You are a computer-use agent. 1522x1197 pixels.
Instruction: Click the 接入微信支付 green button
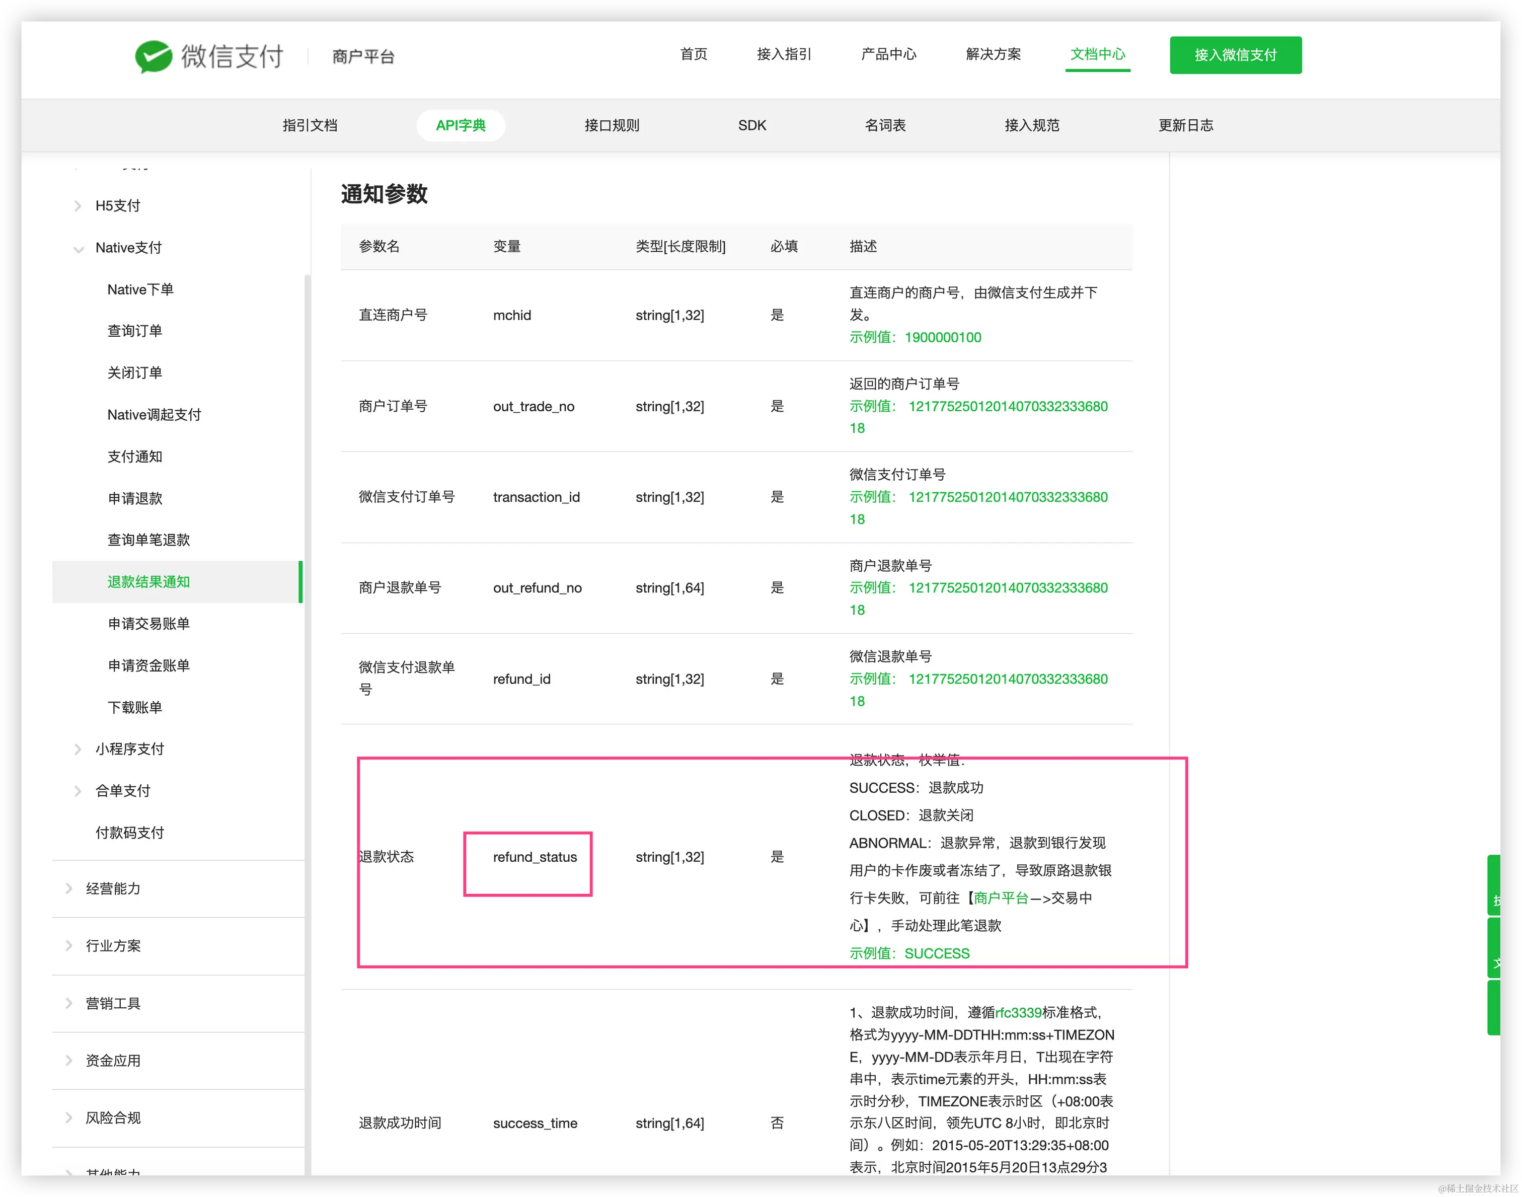tap(1236, 55)
